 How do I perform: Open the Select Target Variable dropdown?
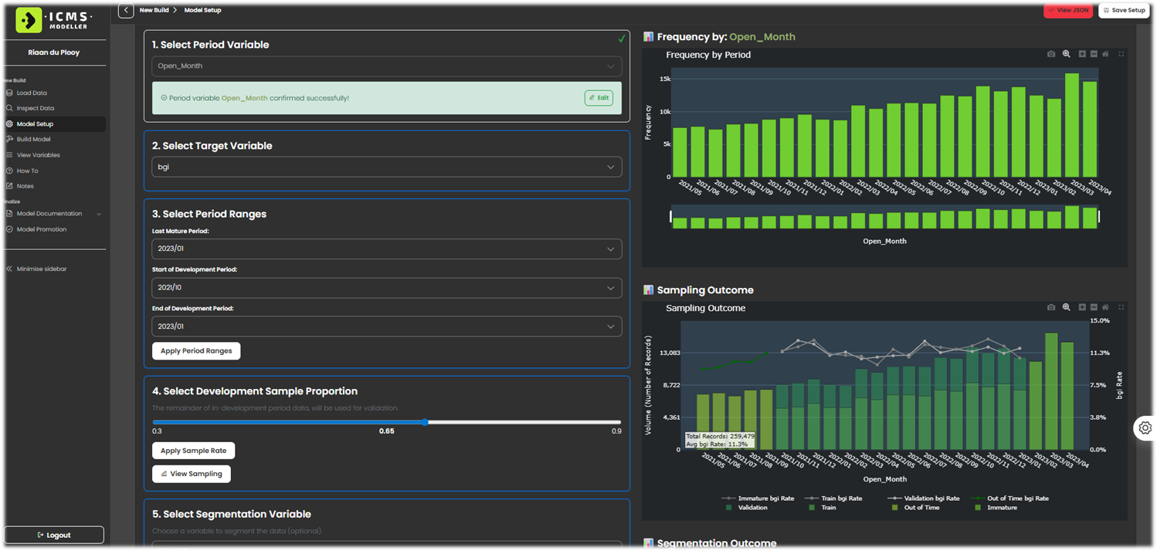(x=386, y=167)
